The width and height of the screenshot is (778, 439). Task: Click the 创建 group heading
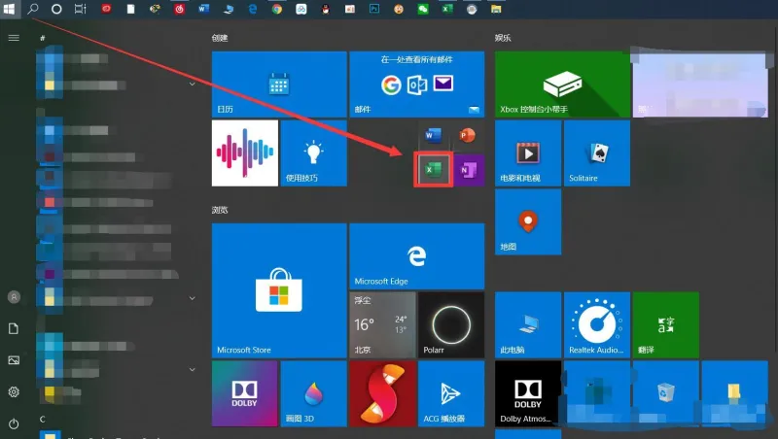(220, 38)
